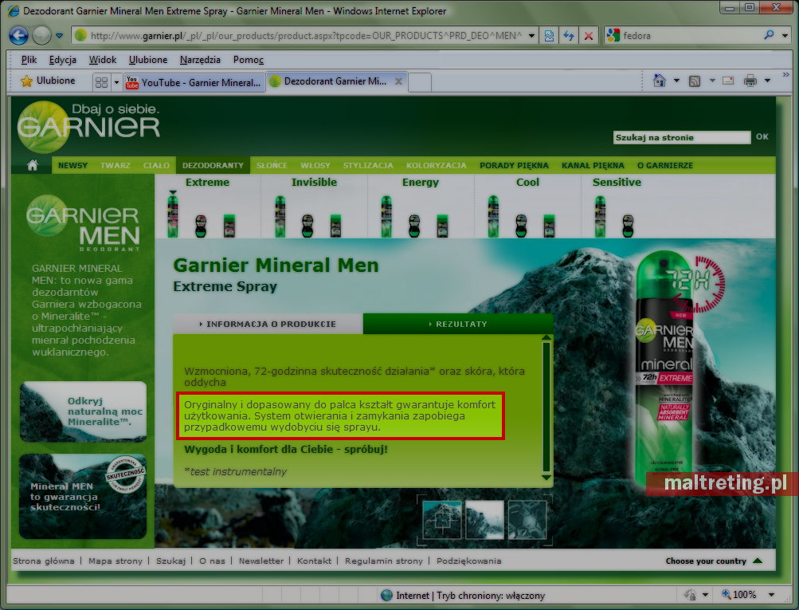
Task: Switch to the YouTube - Garnier Mineral tab
Action: point(194,82)
